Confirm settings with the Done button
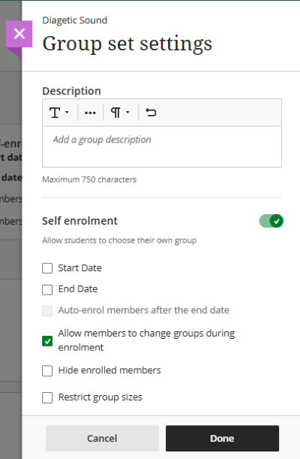 tap(222, 438)
